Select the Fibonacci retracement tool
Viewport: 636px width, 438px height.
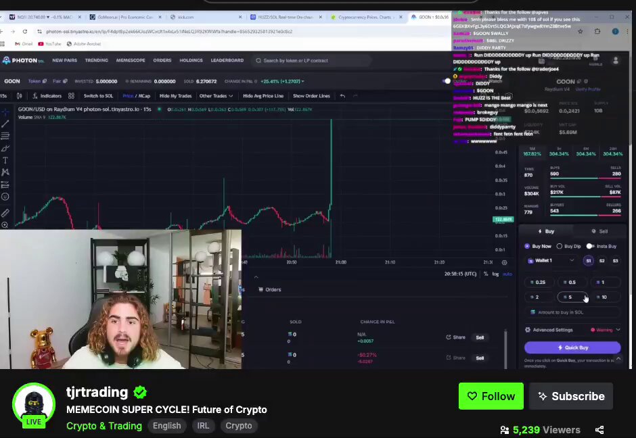(x=5, y=136)
